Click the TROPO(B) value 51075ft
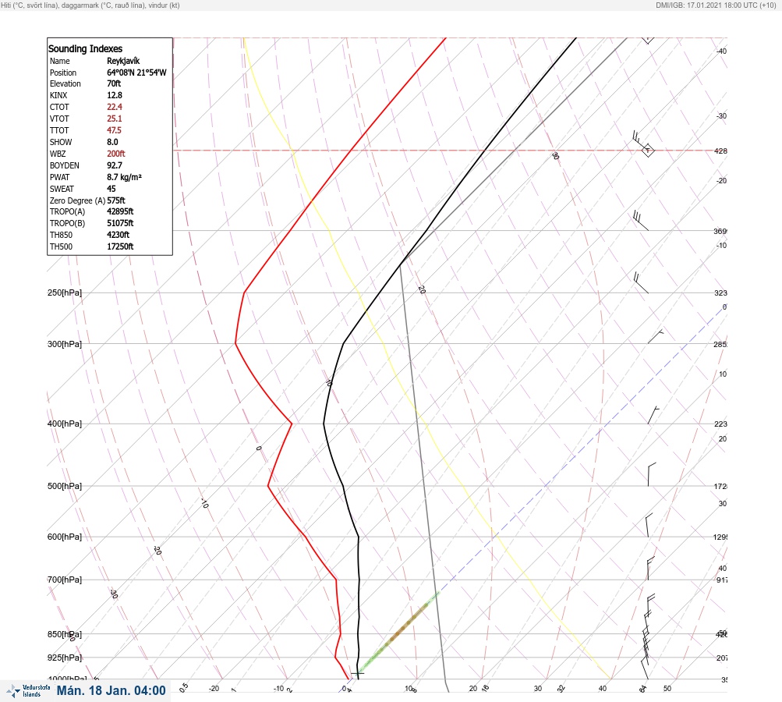The width and height of the screenshot is (782, 702). pos(120,223)
